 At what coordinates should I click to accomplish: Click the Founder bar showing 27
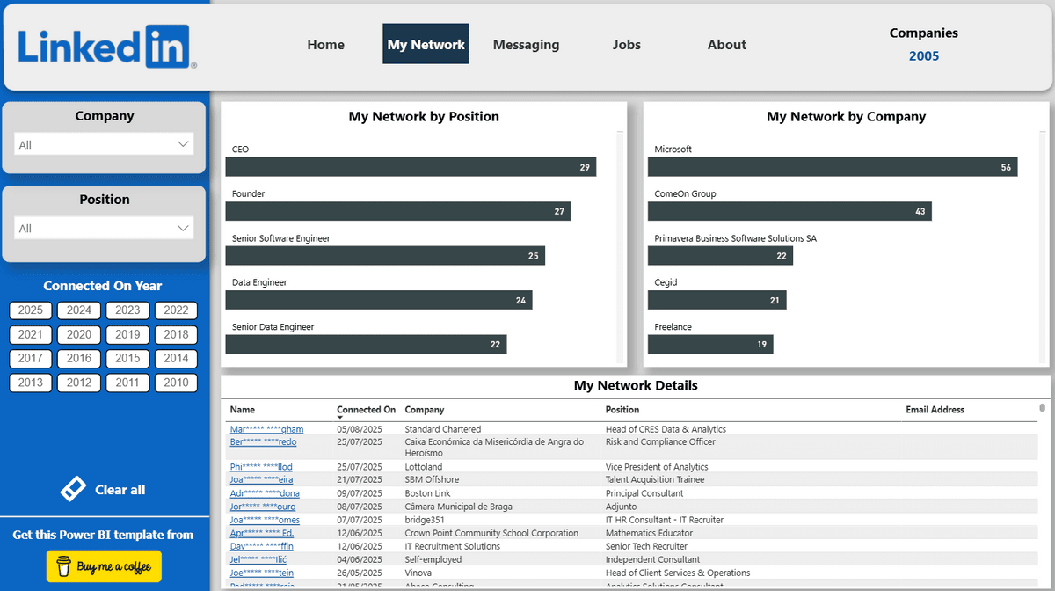[x=398, y=211]
